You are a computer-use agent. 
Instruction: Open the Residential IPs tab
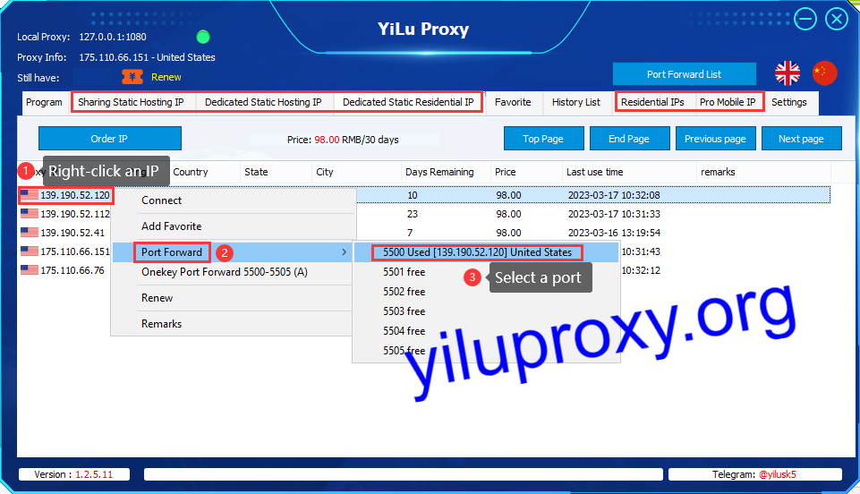pyautogui.click(x=652, y=103)
